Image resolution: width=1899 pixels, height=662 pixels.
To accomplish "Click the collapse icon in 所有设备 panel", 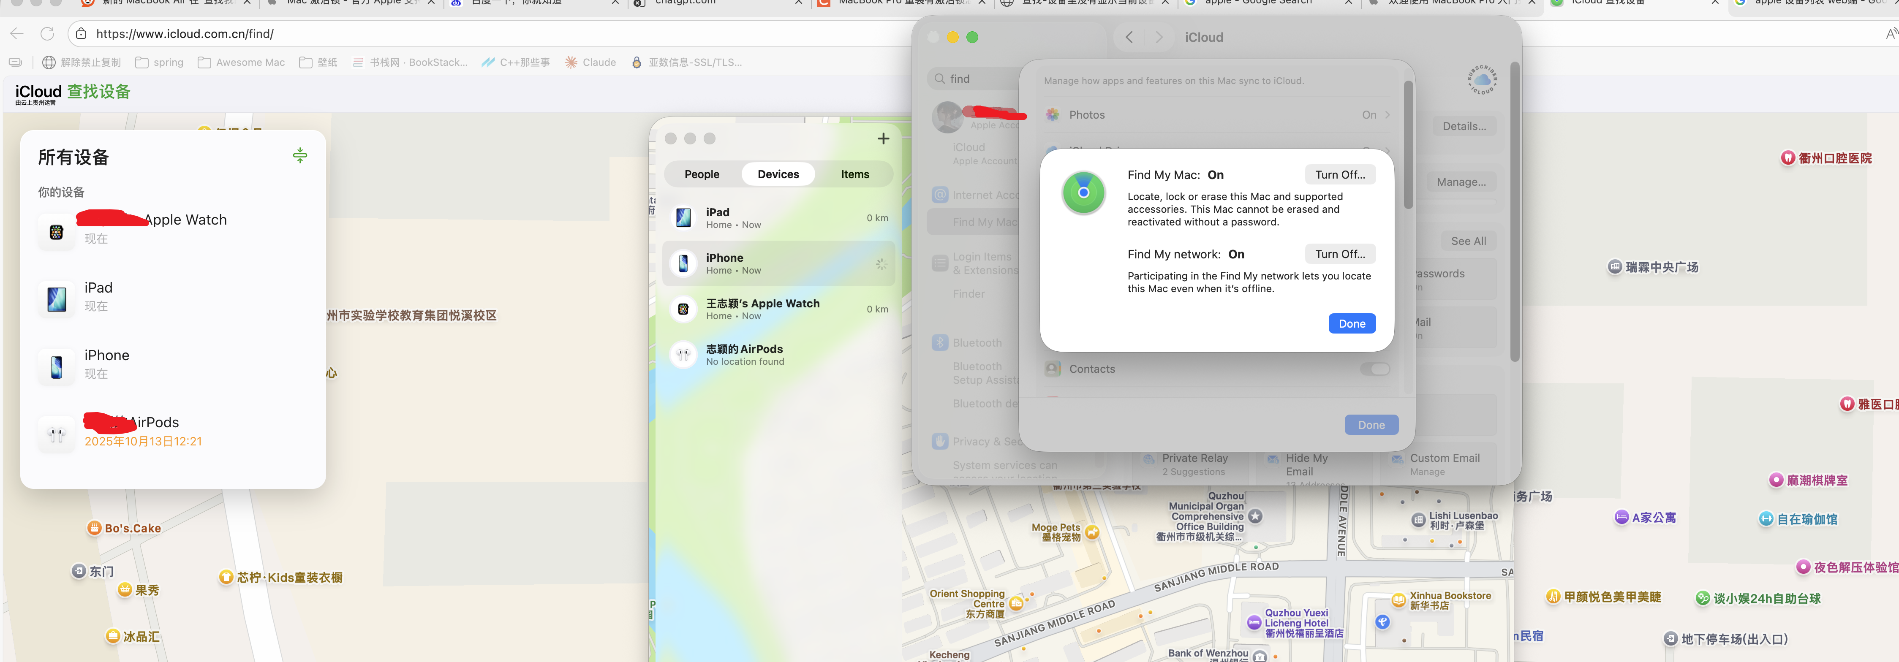I will [x=300, y=155].
